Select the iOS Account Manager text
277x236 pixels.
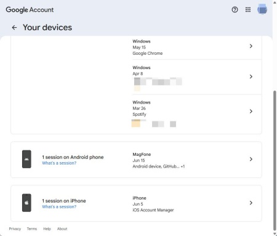(153, 210)
